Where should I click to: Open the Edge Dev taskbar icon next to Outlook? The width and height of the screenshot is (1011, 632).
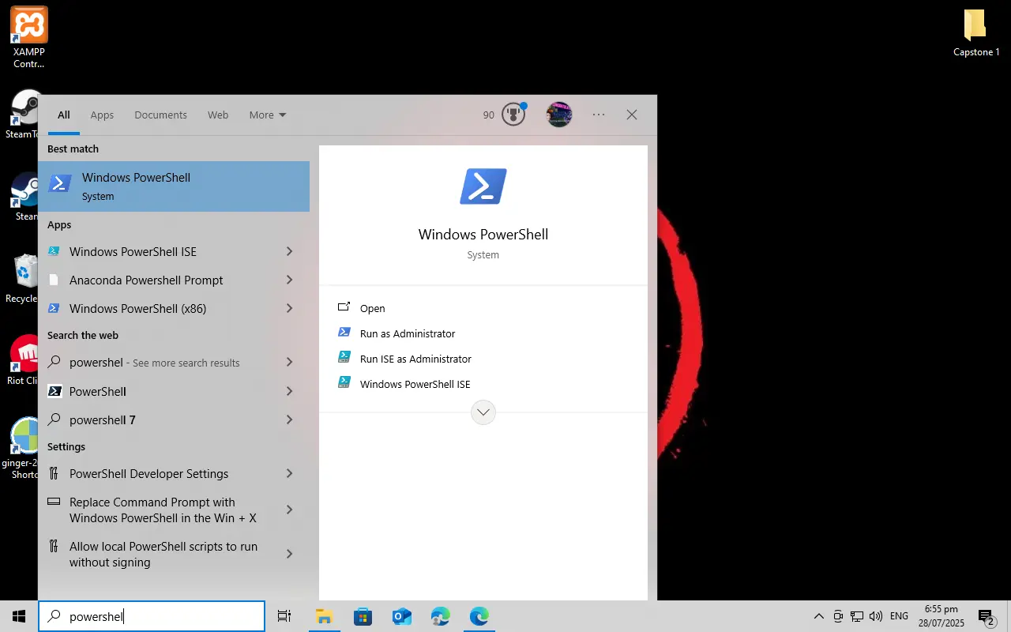(440, 616)
